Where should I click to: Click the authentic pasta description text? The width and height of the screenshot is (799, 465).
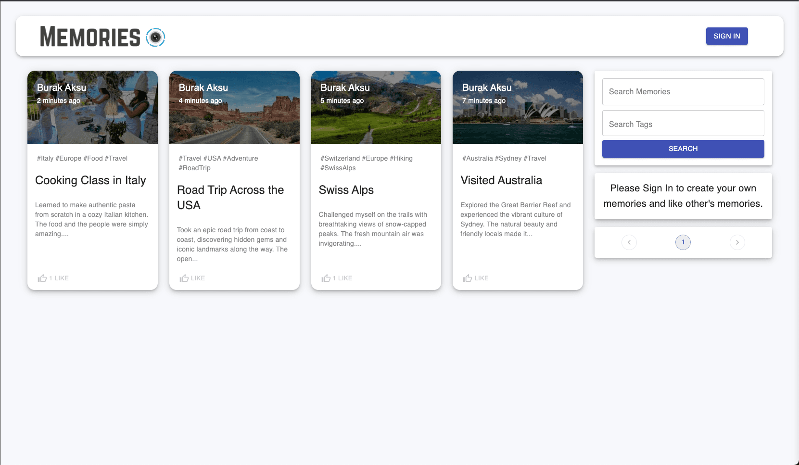pos(91,219)
